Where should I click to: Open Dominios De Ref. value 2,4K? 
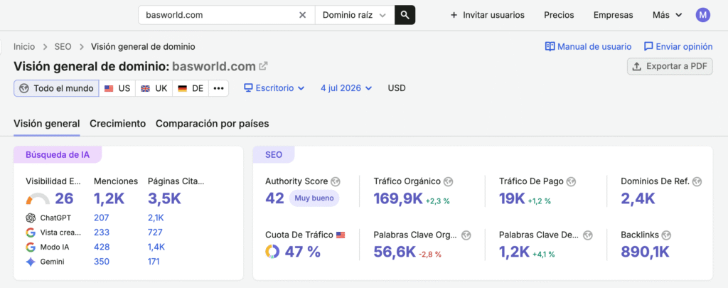tap(638, 199)
